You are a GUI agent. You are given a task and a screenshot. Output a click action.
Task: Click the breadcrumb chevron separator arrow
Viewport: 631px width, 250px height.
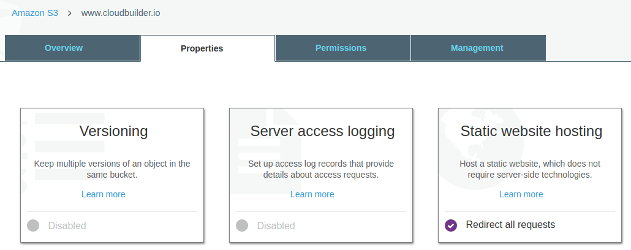point(70,13)
